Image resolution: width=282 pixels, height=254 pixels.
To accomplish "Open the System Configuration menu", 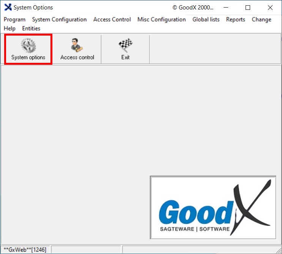I will tap(59, 19).
